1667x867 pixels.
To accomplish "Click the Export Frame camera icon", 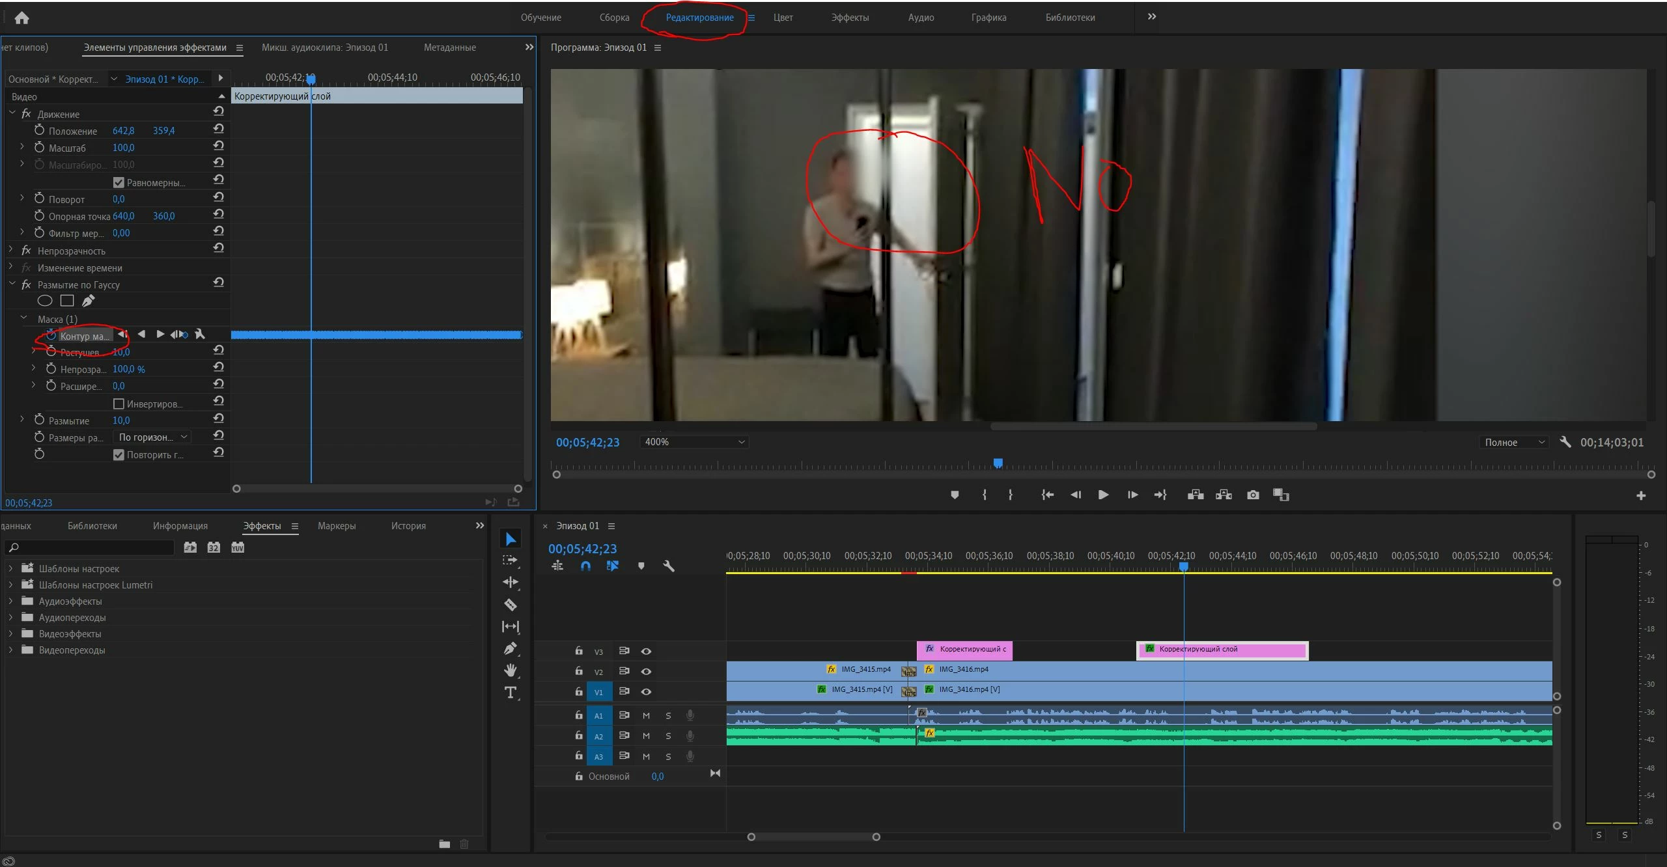I will pos(1253,495).
